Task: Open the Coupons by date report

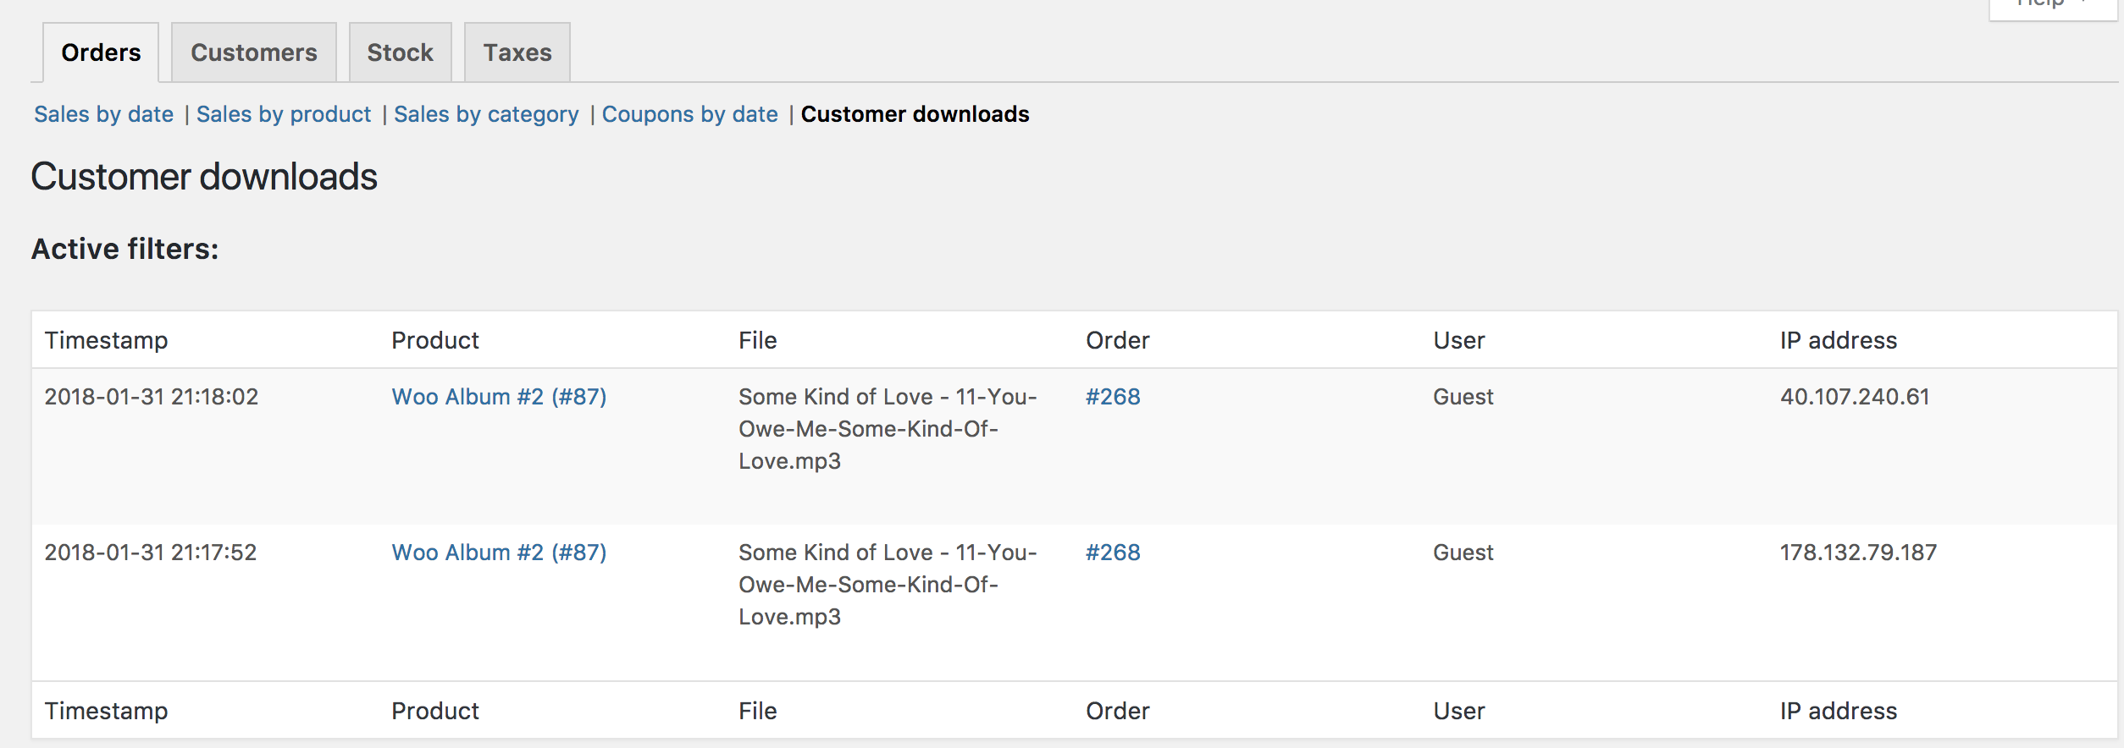Action: pyautogui.click(x=690, y=113)
